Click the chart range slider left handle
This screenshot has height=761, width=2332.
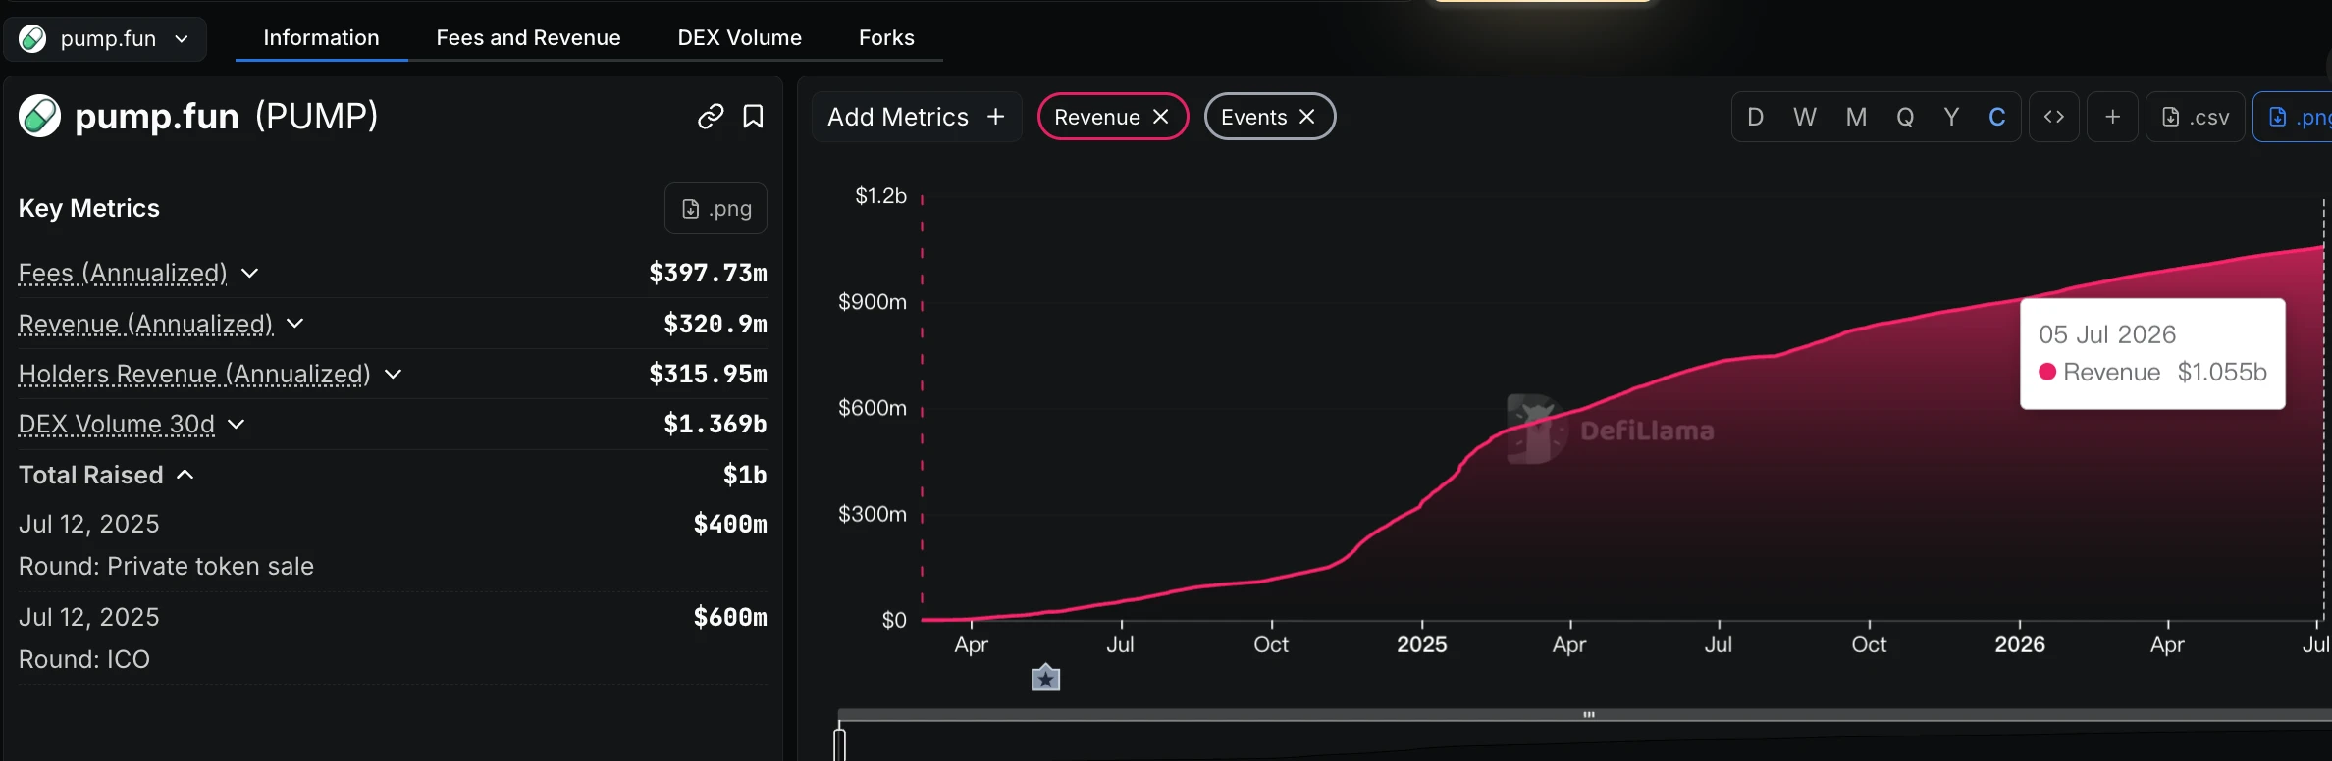tap(839, 742)
